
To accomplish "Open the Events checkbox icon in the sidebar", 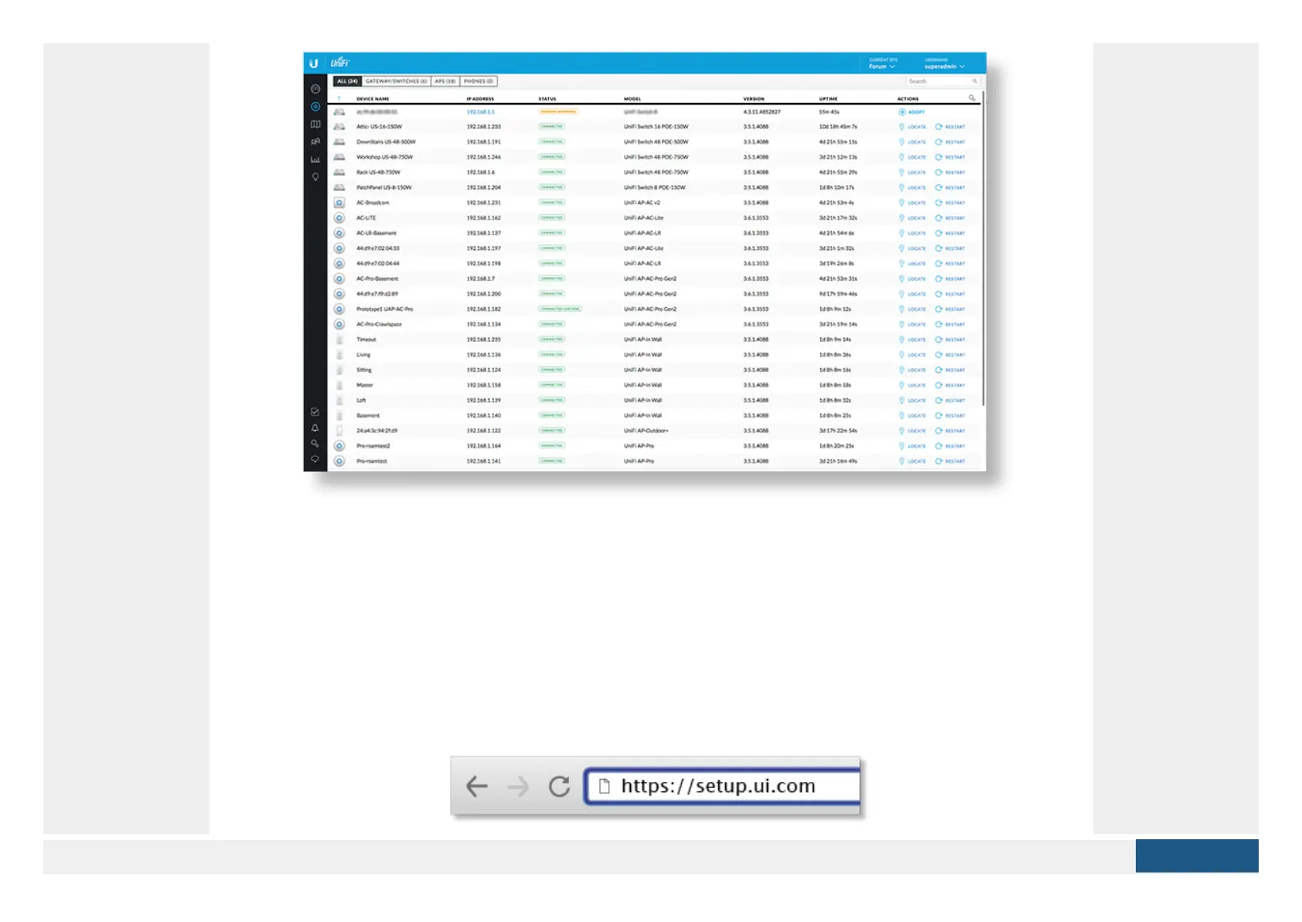I will click(315, 412).
